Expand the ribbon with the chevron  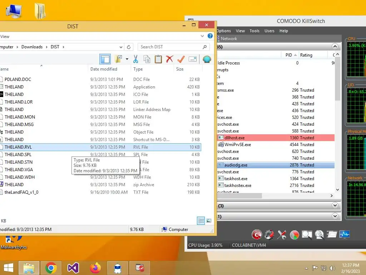pos(202,36)
